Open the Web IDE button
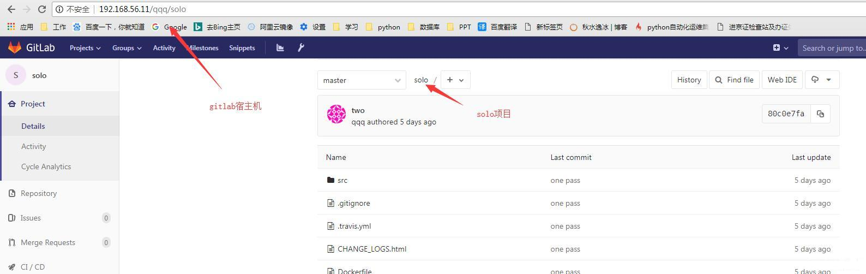This screenshot has width=866, height=274. pos(782,80)
